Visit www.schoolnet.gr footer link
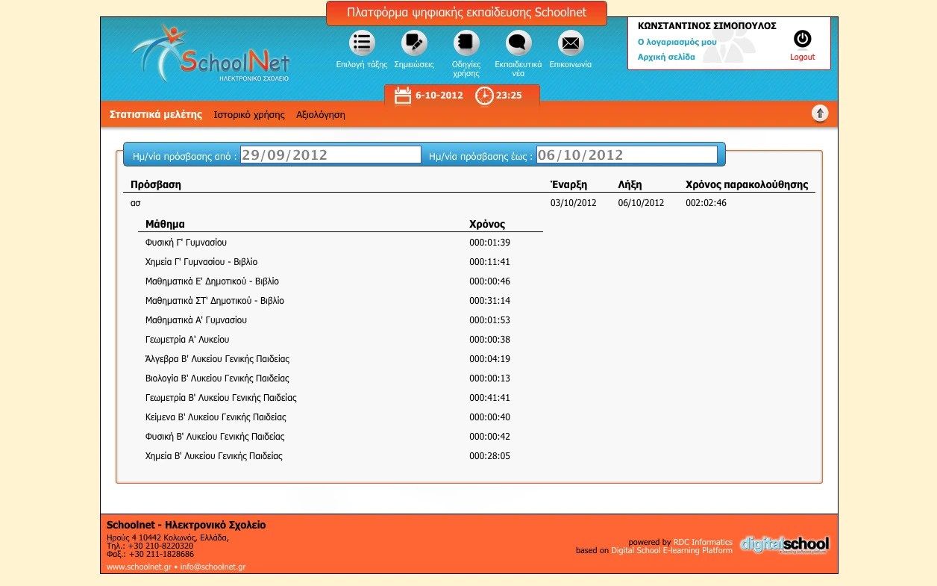Image resolution: width=937 pixels, height=586 pixels. 139,567
